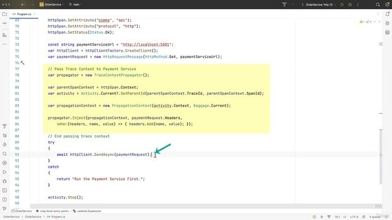This screenshot has width=392, height=220.
Task: Click Lambda Expression breadcrumb
Action: [x=87, y=211]
